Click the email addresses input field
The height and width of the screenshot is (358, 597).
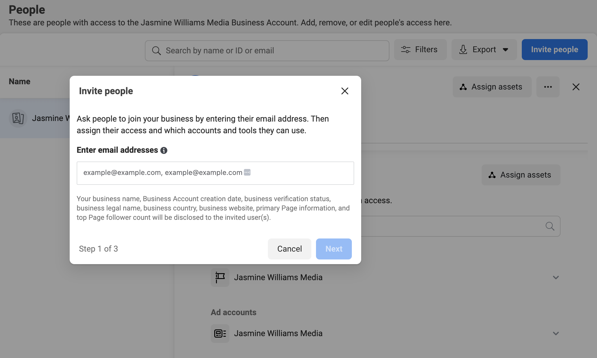coord(215,172)
